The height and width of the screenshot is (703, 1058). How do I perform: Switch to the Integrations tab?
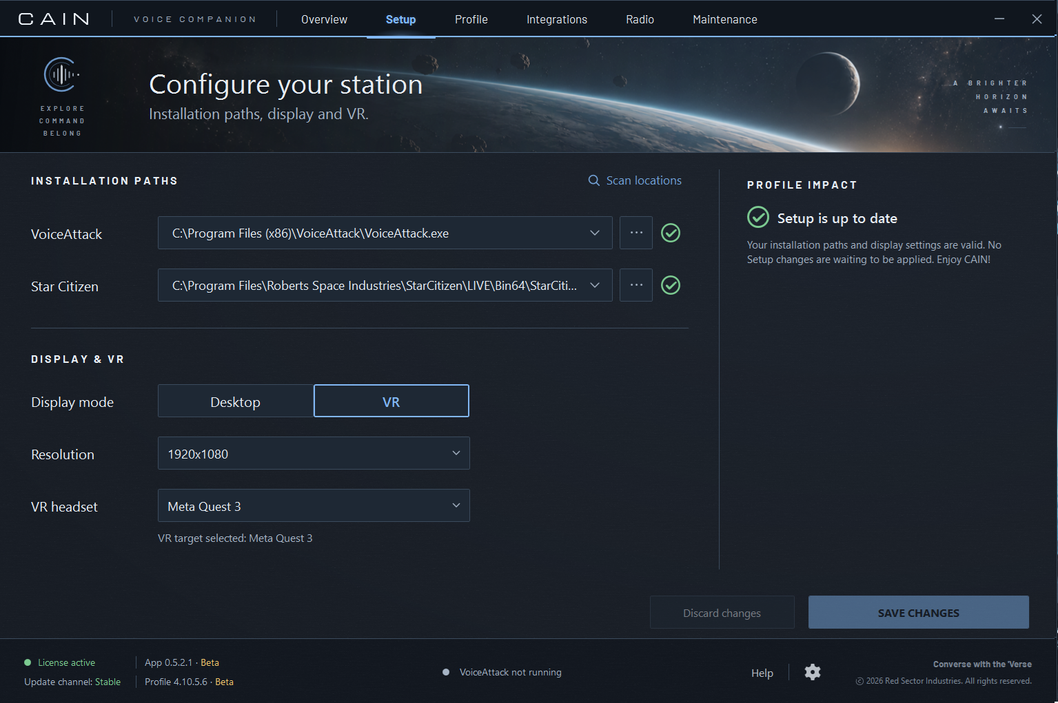pos(557,19)
